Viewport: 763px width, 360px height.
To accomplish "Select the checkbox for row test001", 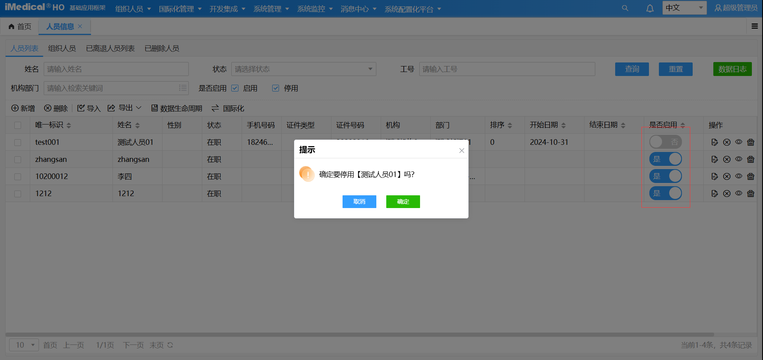I will [17, 142].
